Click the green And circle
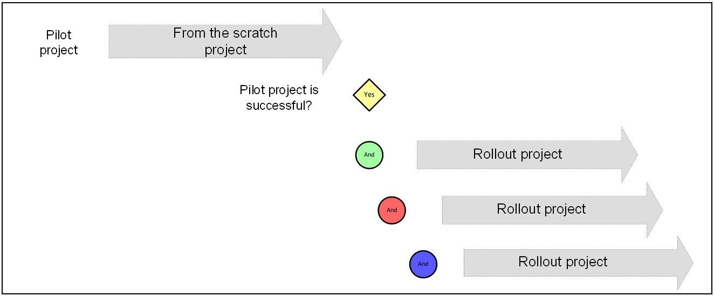The image size is (714, 296). (369, 155)
